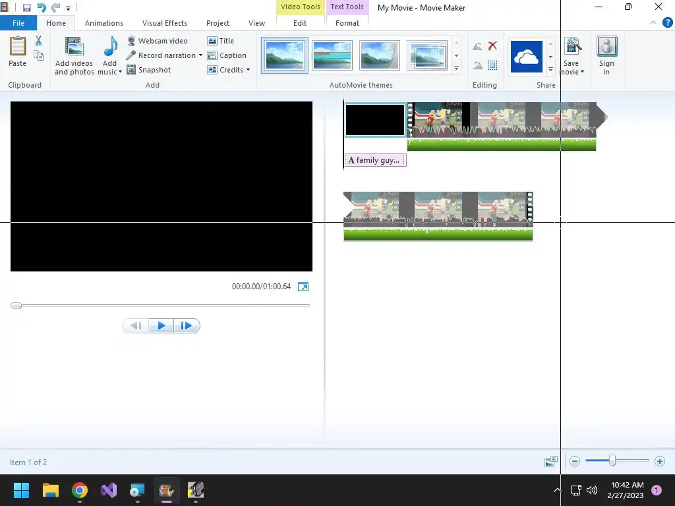Show next row of AutoMovie themes
Screen dimensions: 675x506
[x=456, y=55]
